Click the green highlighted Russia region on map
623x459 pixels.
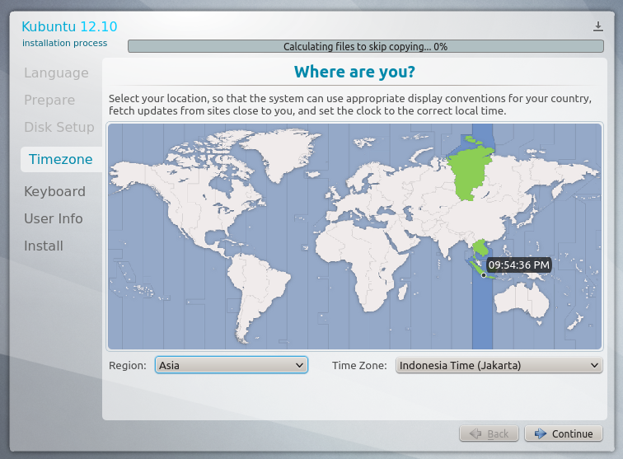(x=469, y=175)
